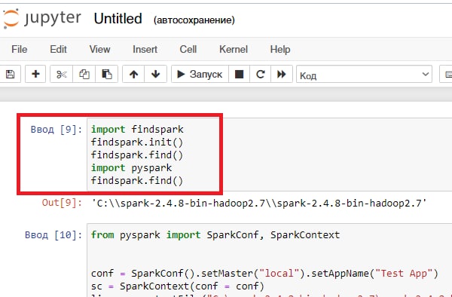
Task: Rename the notebook title Untitled
Action: click(118, 19)
